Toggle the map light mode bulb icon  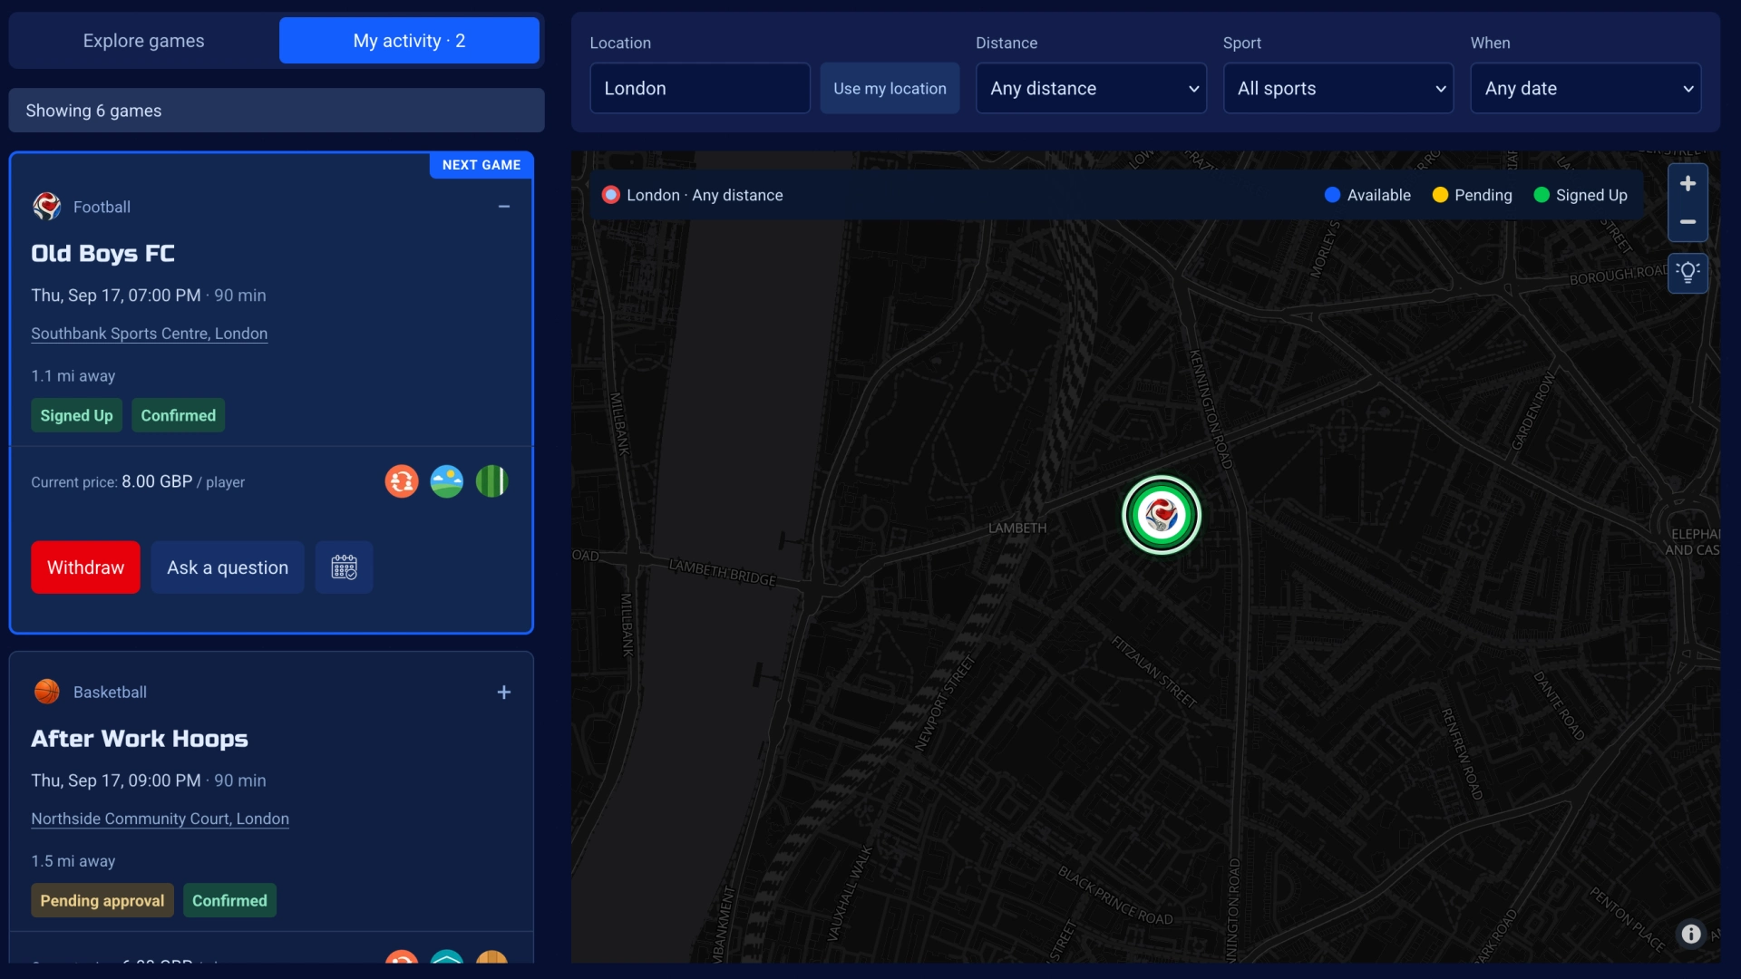pos(1688,273)
